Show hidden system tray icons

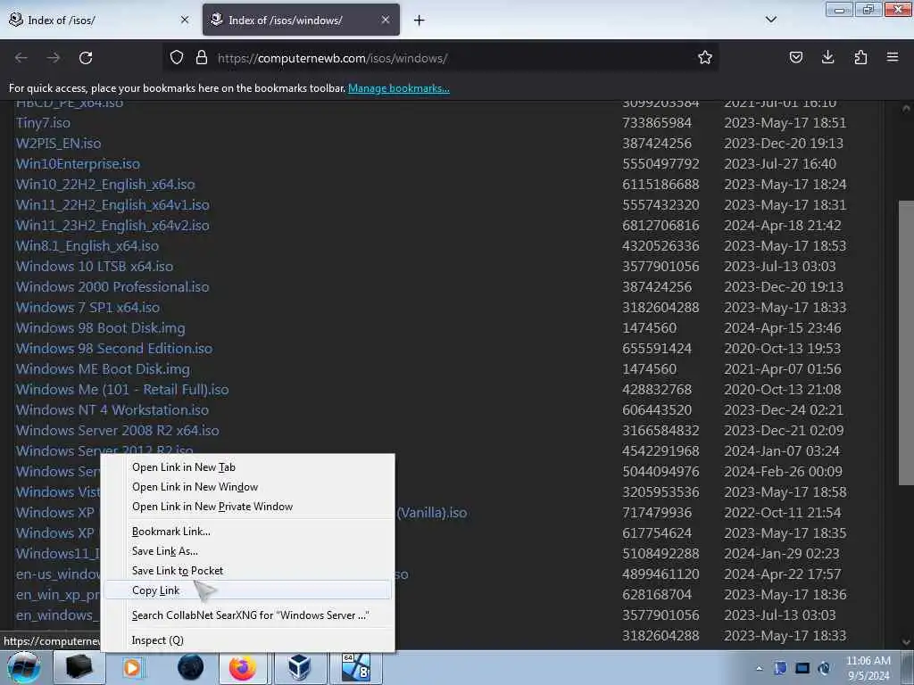tap(759, 668)
